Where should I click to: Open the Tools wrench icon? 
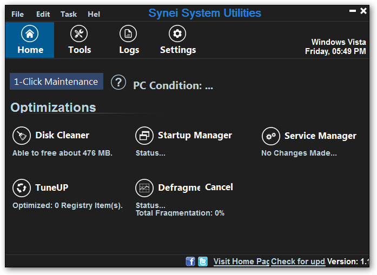(x=79, y=33)
